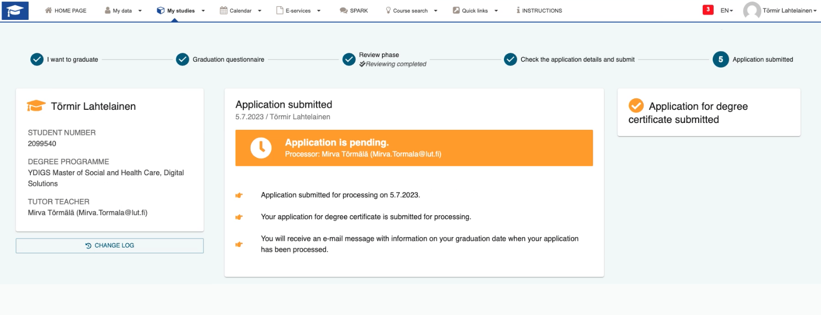Click the user avatar picture in header

752,10
